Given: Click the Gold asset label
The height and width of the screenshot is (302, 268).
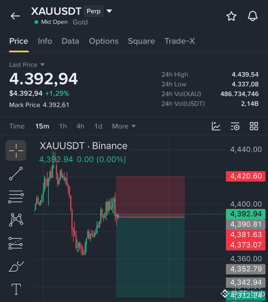Looking at the screenshot, I should 80,22.
